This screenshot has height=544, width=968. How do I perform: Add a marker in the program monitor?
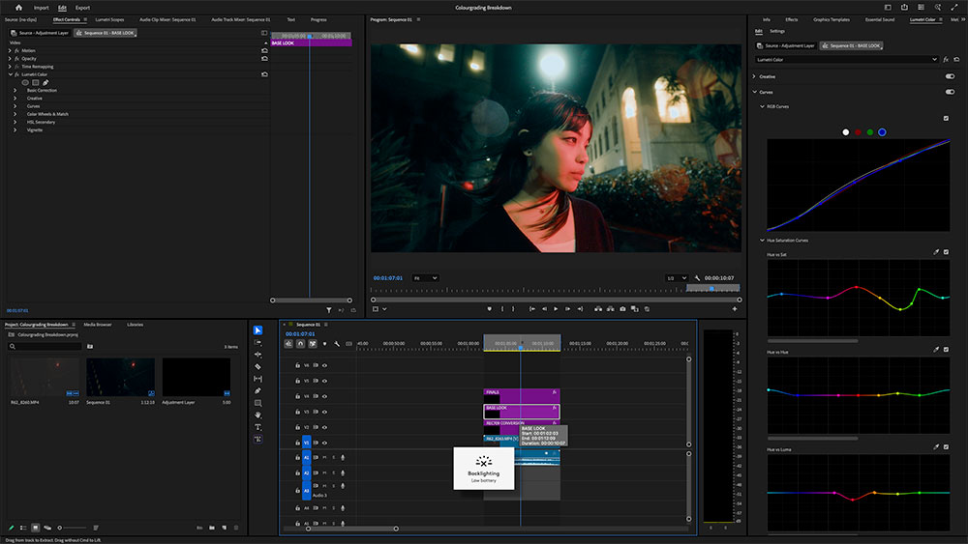(490, 308)
